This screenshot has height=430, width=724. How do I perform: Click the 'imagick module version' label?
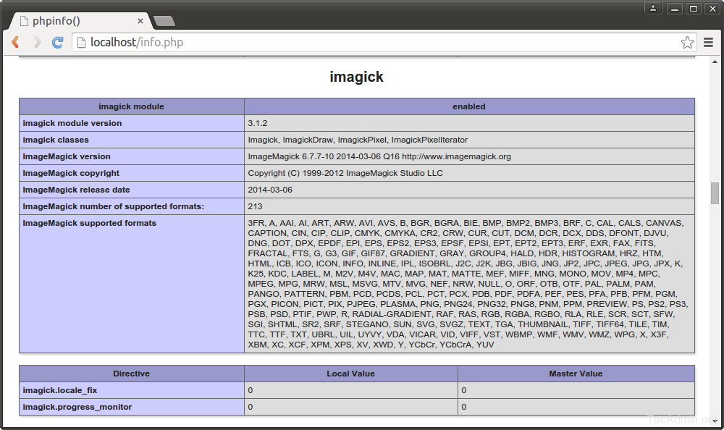pyautogui.click(x=72, y=123)
